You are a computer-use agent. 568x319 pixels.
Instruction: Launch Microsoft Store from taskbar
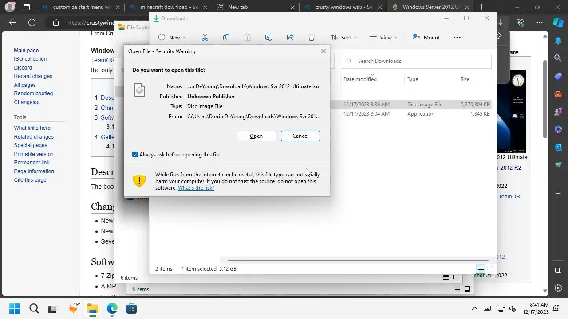point(131,308)
